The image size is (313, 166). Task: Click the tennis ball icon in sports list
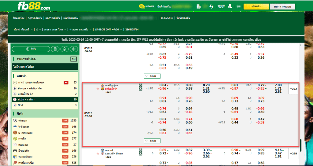point(15,138)
